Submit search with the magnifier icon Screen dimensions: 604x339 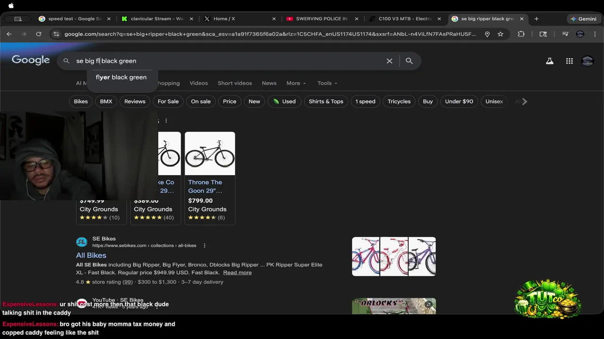(x=409, y=61)
